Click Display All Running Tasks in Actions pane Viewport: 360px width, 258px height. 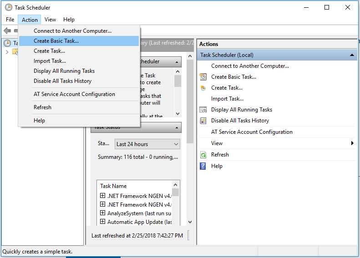tap(242, 110)
